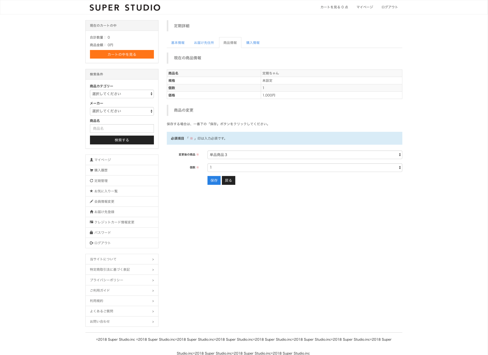Click ログアウト in the top navigation

390,7
